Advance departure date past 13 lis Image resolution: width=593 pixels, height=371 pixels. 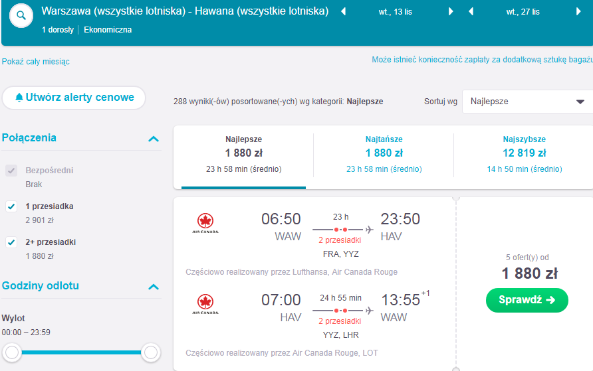[x=451, y=11]
